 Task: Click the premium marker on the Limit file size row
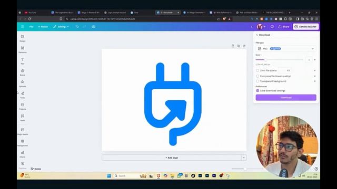[315, 70]
